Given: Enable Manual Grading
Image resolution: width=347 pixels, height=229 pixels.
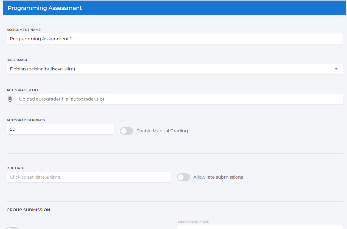Looking at the screenshot, I should [x=126, y=131].
